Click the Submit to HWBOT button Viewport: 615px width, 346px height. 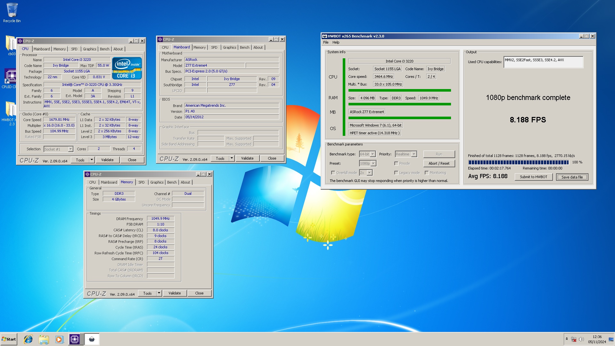[533, 177]
